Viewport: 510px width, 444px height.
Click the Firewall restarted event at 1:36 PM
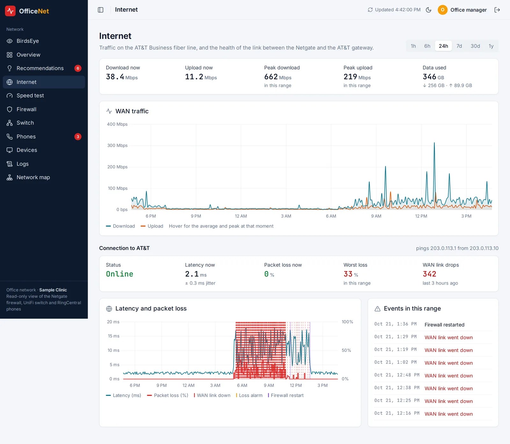pyautogui.click(x=433, y=324)
